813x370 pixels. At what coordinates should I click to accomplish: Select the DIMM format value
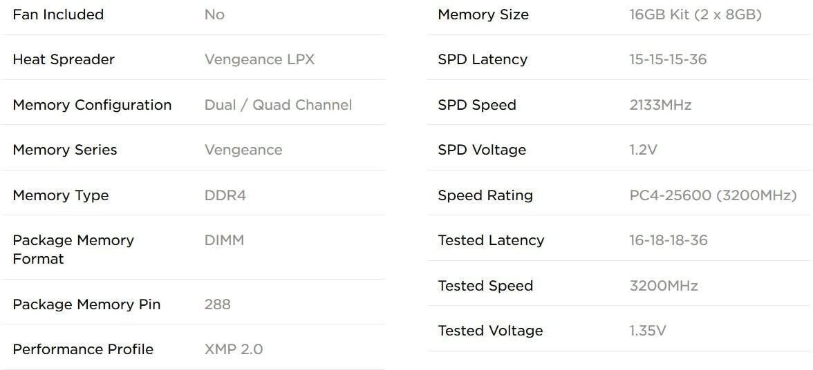224,240
